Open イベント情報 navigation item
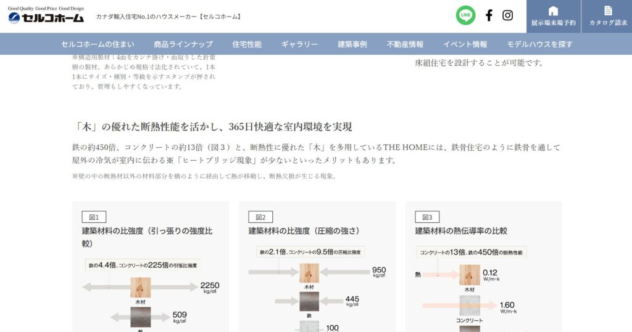Image resolution: width=632 pixels, height=332 pixels. (x=465, y=44)
